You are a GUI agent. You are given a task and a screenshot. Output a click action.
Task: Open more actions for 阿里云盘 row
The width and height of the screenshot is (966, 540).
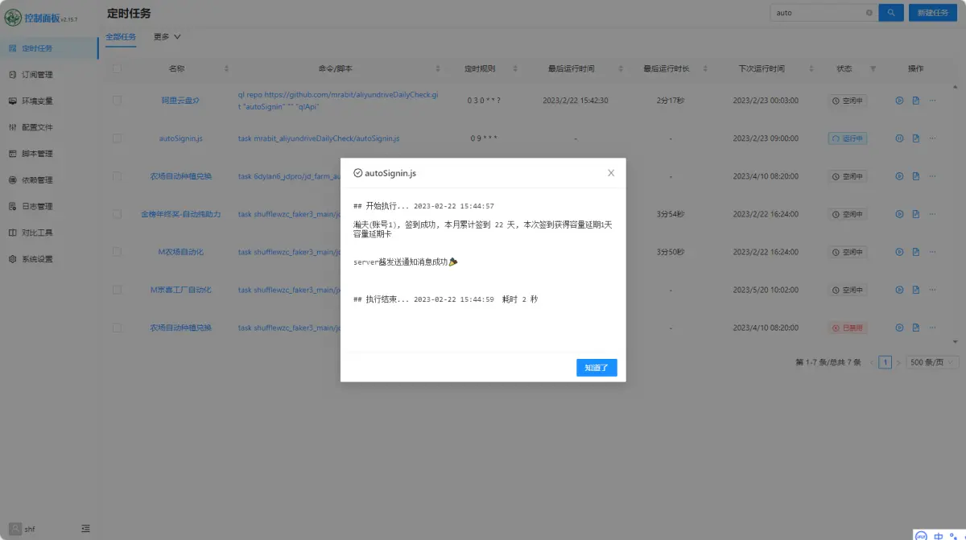pos(933,101)
